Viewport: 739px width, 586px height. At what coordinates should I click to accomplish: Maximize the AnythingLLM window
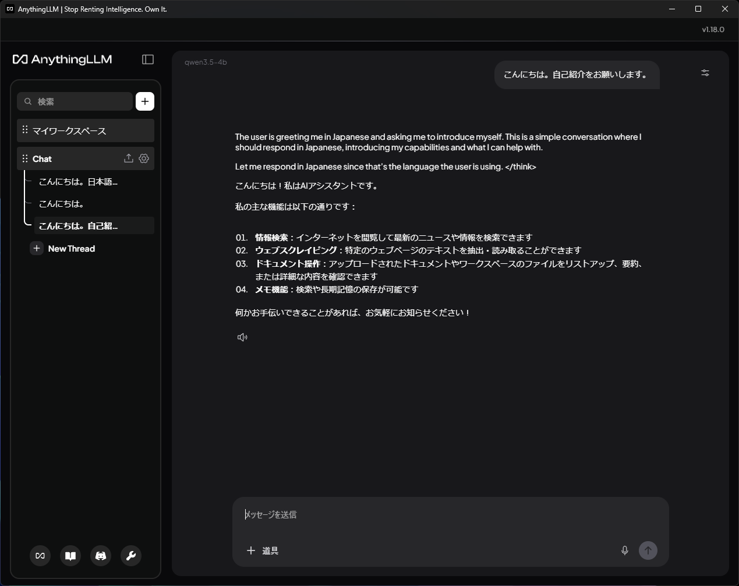(x=698, y=9)
